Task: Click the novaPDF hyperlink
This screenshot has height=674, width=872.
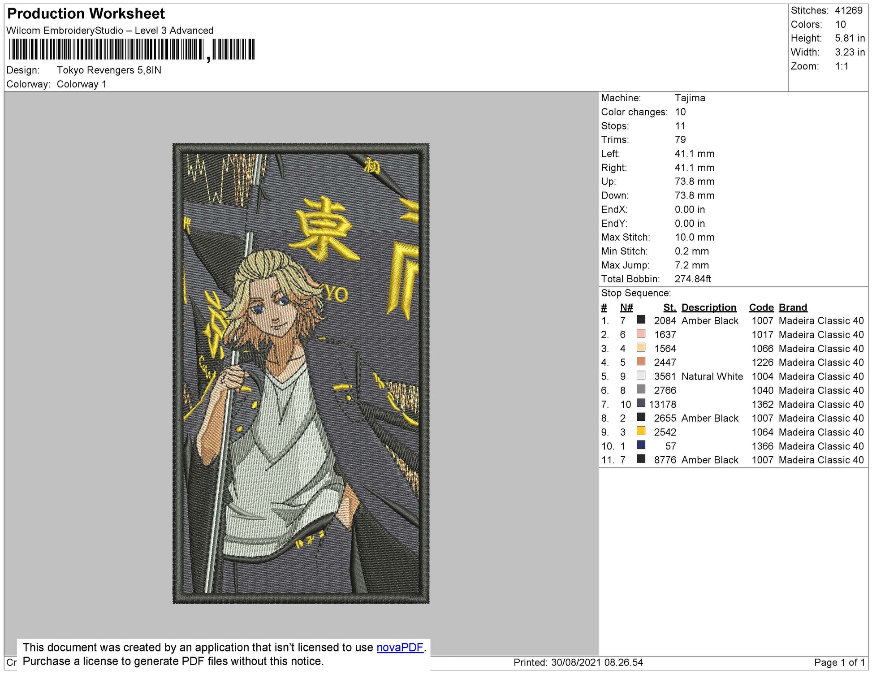Action: [x=400, y=648]
